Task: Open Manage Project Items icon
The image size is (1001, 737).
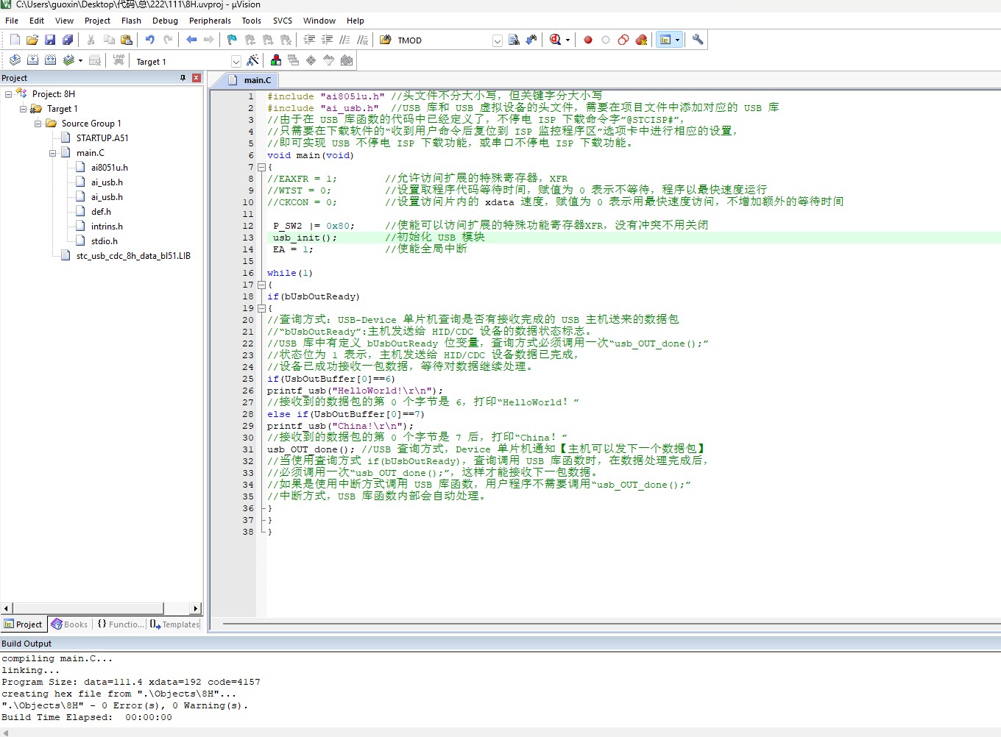Action: pos(276,60)
